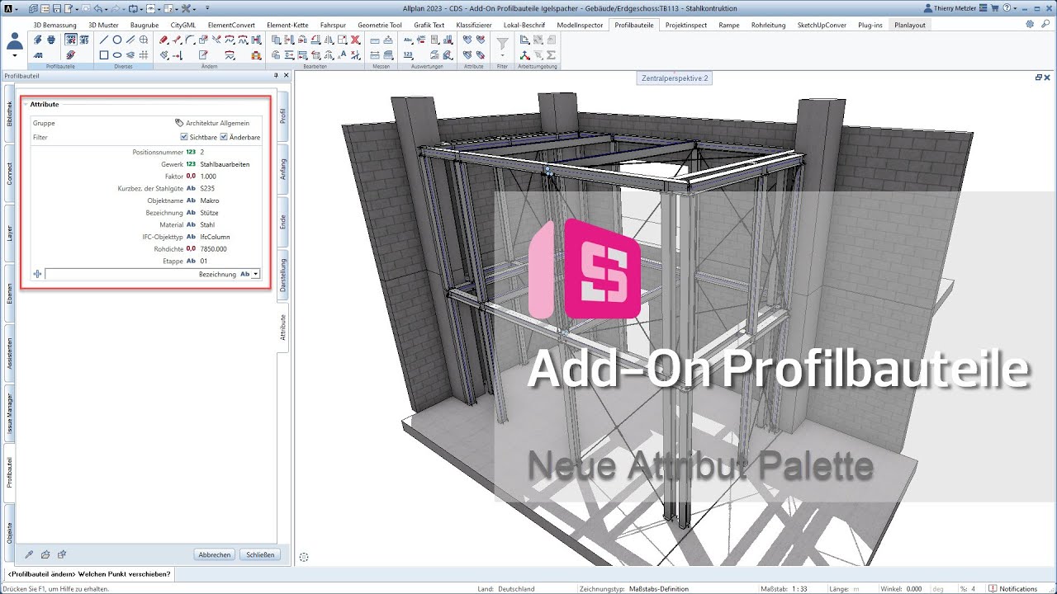
Task: Click the red X delete icon in Bearbeiten
Action: pos(356,40)
